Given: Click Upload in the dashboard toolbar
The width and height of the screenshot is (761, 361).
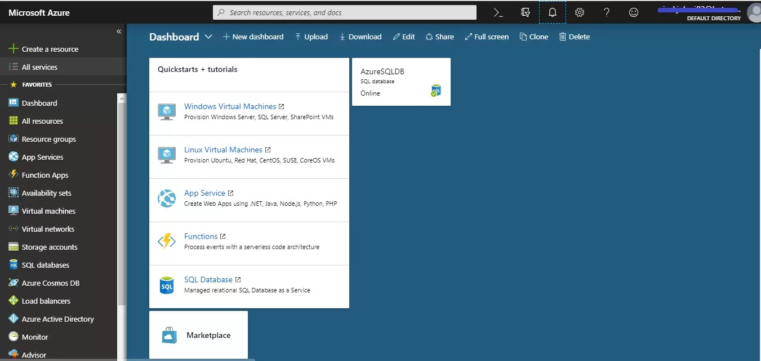Looking at the screenshot, I should pyautogui.click(x=311, y=37).
